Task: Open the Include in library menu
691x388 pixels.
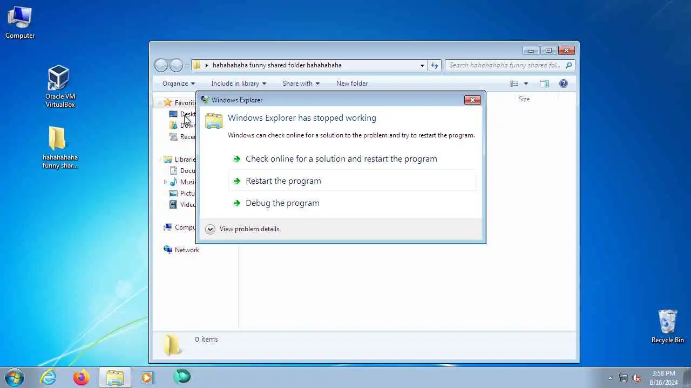Action: pyautogui.click(x=239, y=84)
